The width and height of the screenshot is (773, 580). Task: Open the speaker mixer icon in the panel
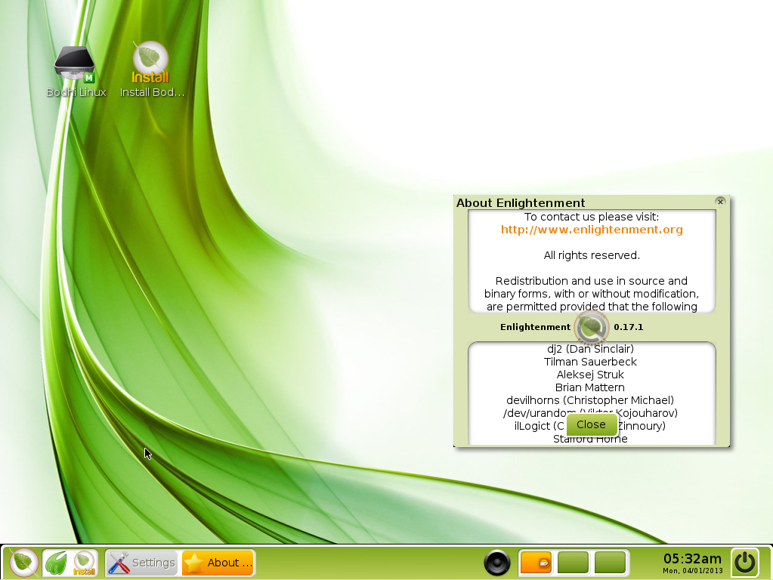click(x=497, y=562)
